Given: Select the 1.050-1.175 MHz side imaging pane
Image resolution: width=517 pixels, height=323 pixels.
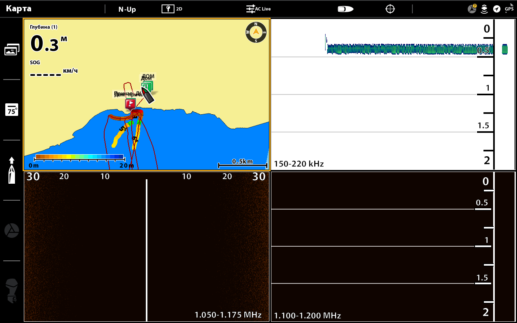Looking at the screenshot, I should pos(146,246).
